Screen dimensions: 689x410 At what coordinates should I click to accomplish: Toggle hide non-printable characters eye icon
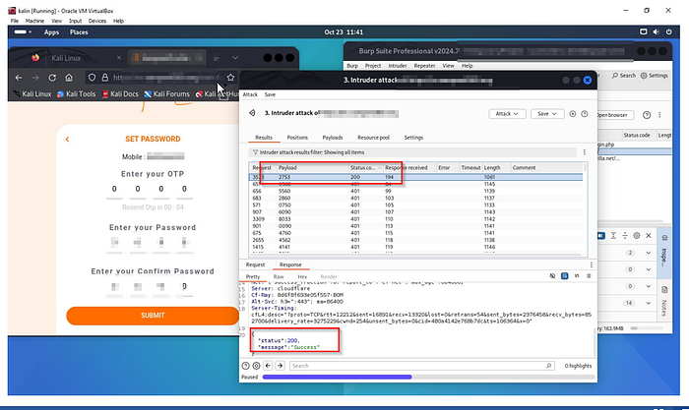point(552,275)
